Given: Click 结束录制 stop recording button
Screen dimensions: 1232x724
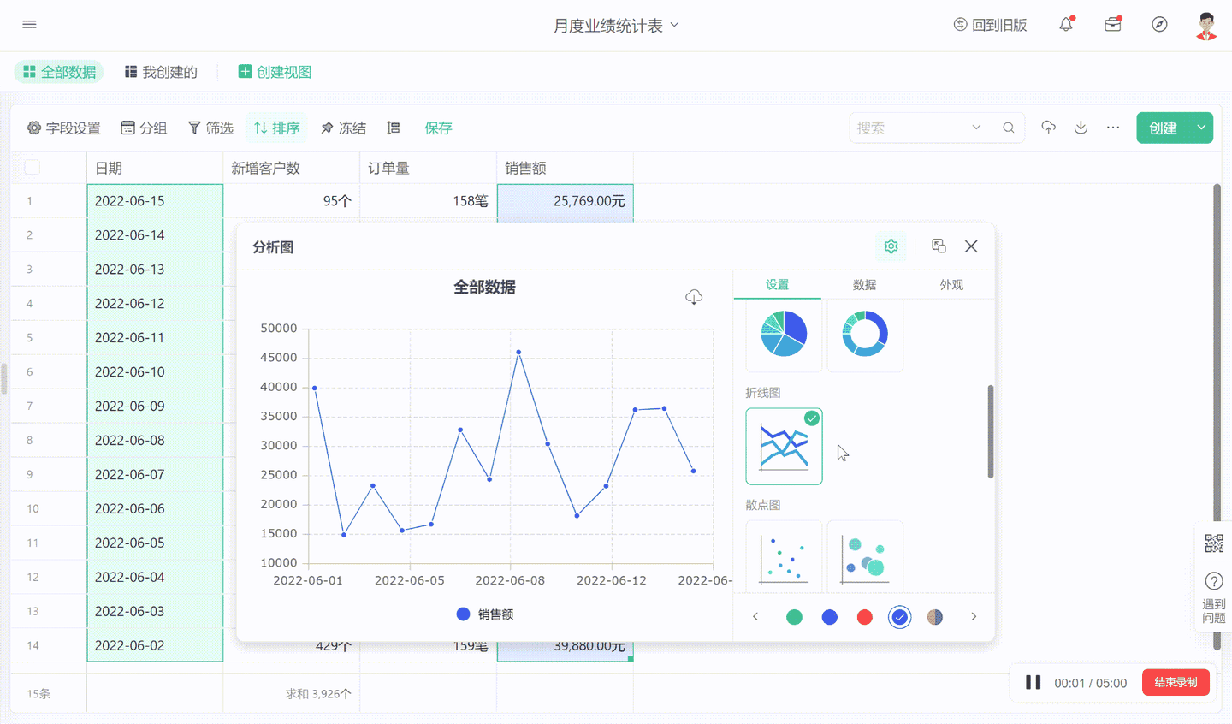Looking at the screenshot, I should pos(1176,682).
